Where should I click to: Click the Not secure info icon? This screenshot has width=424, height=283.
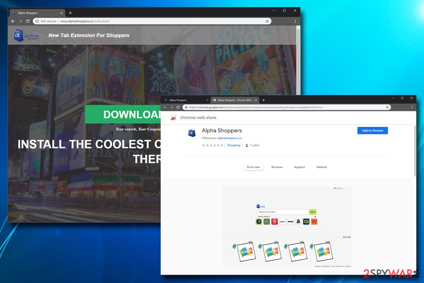point(37,21)
